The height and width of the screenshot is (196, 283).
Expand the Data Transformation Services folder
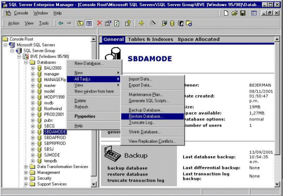pos(26,167)
